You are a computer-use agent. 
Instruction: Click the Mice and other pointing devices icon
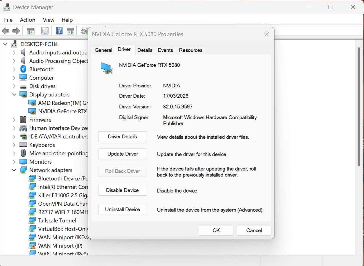click(23, 153)
